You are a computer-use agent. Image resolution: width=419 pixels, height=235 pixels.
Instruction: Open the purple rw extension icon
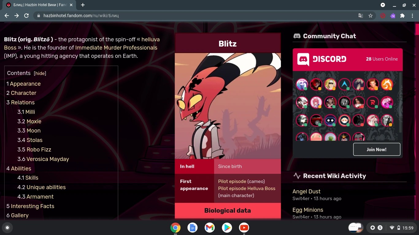pos(393,16)
